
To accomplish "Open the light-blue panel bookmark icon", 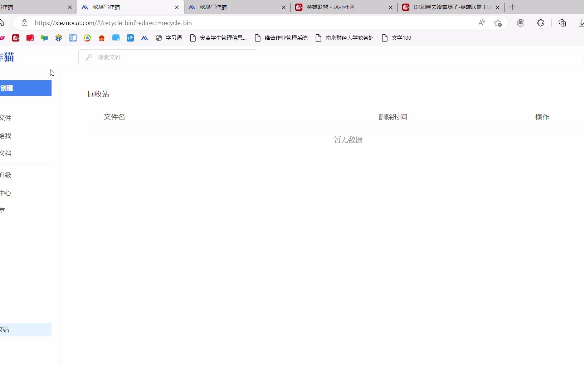I will (x=73, y=38).
